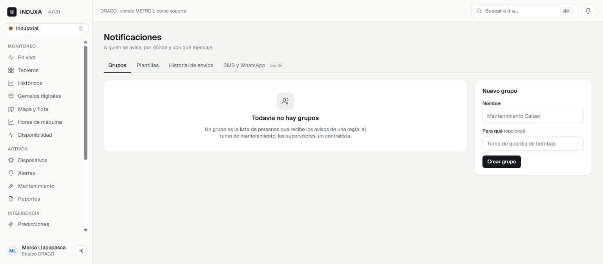Click the Dispositivos chip icon
Screen dimensions: 603x264
coord(11,160)
